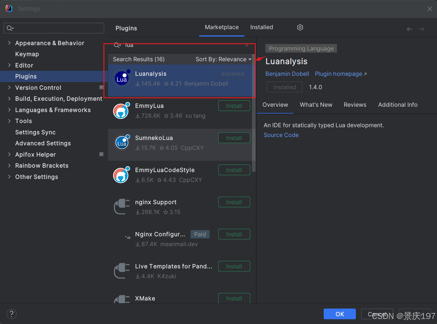Click the SumnekoLua plugin logo icon

click(x=122, y=142)
